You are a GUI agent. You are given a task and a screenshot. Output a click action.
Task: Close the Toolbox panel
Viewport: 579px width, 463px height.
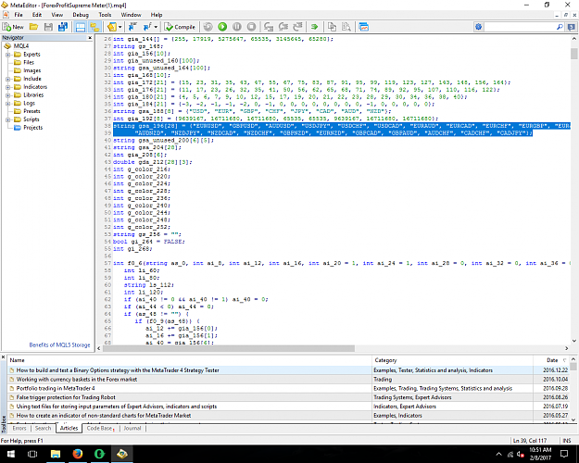4,357
